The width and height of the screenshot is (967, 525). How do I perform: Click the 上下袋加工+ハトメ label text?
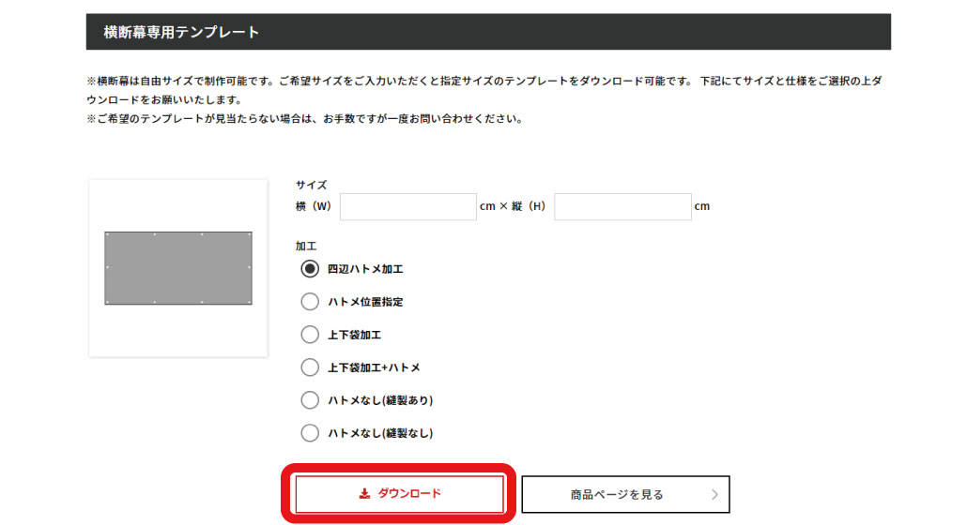coord(374,367)
